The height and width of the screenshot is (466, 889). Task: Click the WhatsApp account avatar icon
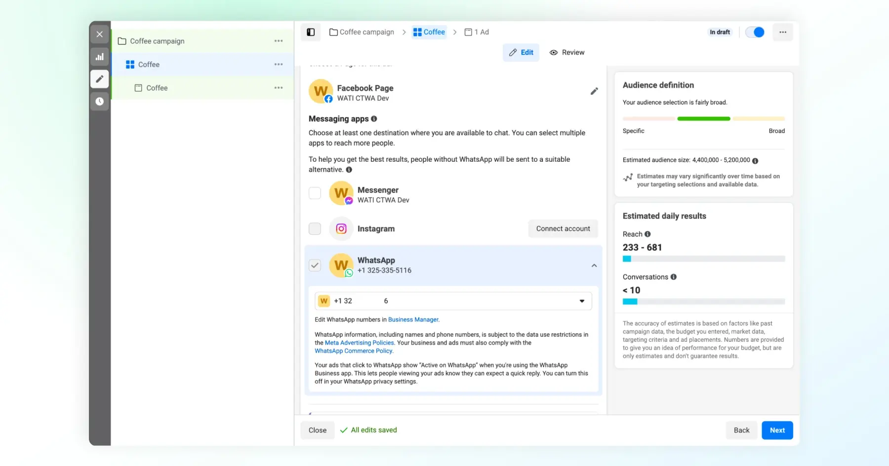pyautogui.click(x=341, y=265)
